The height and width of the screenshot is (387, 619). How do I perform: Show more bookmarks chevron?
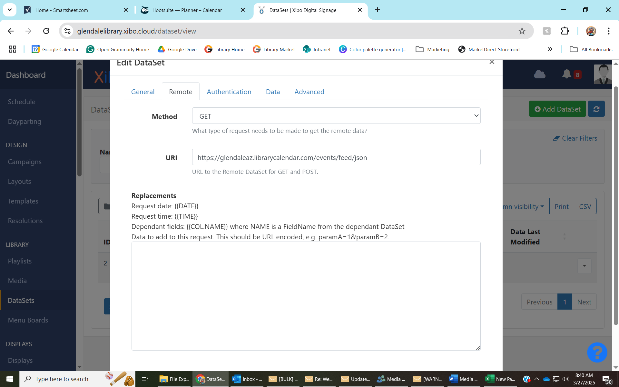pos(550,49)
